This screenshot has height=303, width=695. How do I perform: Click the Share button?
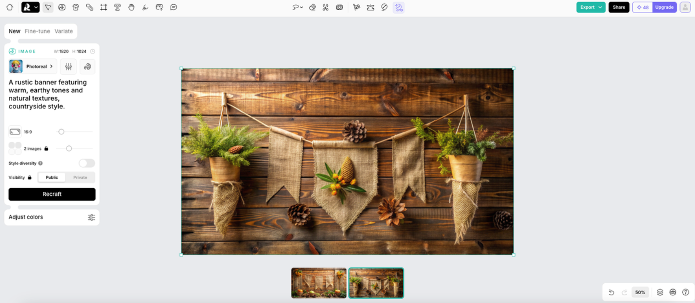point(619,7)
